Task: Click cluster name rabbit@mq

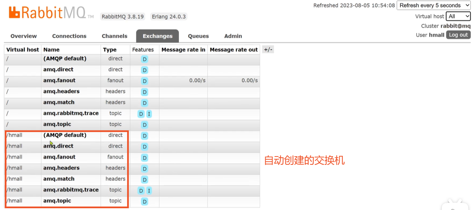Action: point(455,26)
